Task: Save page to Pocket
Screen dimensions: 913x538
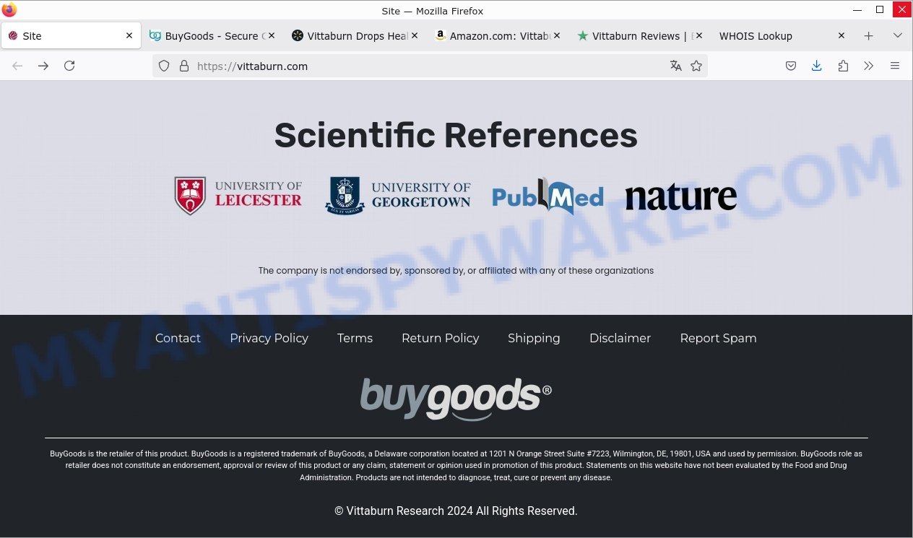Action: pos(791,66)
